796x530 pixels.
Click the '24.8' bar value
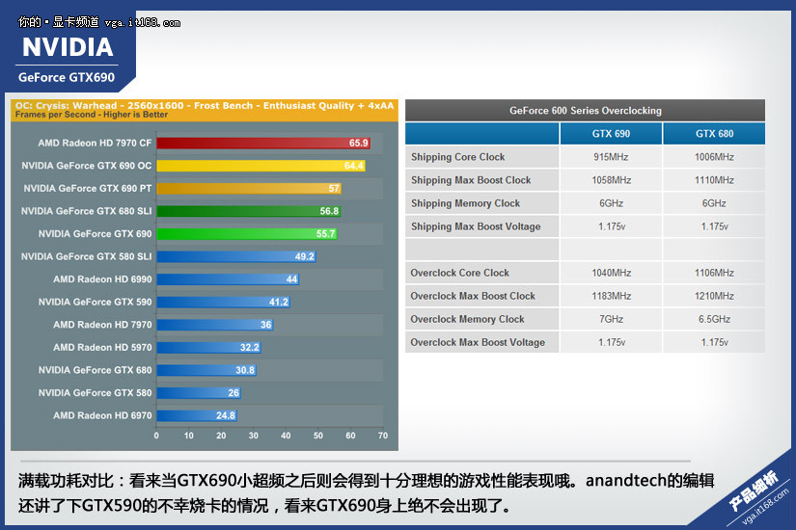tap(226, 415)
